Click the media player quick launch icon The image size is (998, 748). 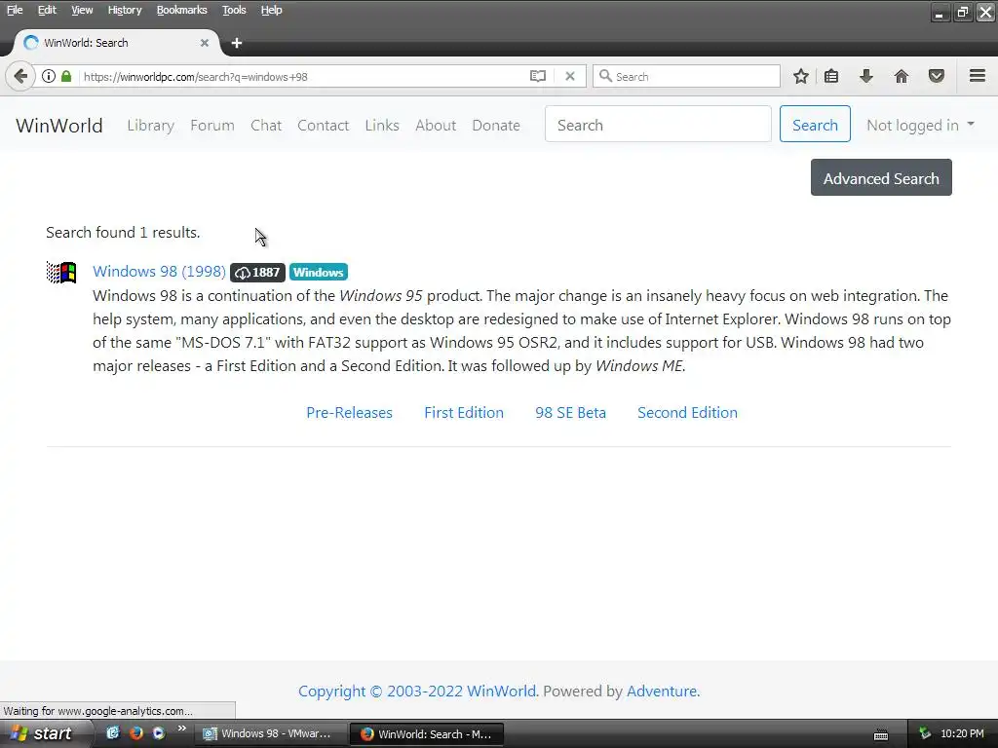159,733
